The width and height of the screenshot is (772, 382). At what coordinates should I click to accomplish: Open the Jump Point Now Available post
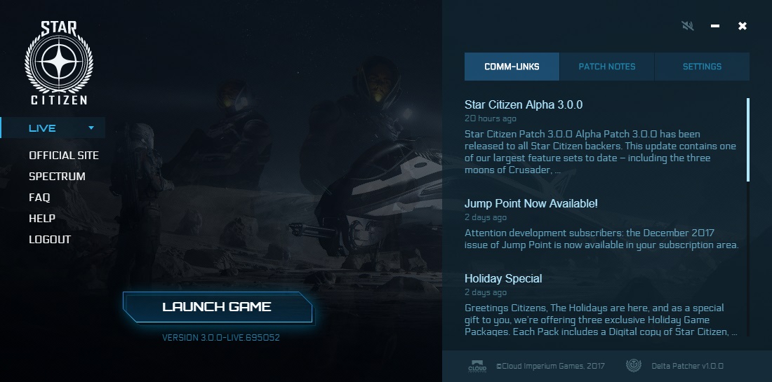(x=531, y=203)
